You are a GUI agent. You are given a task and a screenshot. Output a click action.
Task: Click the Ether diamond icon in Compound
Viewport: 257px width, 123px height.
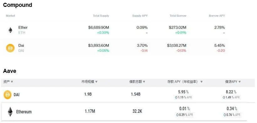(x=10, y=30)
